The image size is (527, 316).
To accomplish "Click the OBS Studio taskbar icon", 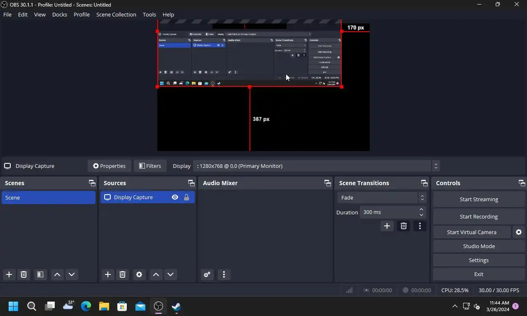I will click(x=159, y=306).
